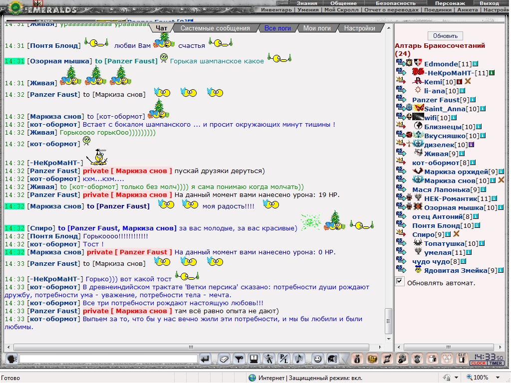Click the CLOCK label under the timer
Viewport: 511px width, 383px height.
(x=478, y=364)
